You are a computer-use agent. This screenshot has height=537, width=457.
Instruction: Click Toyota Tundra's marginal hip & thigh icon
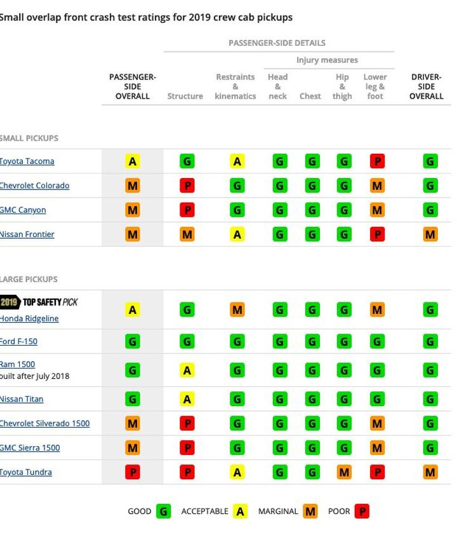[x=344, y=472]
